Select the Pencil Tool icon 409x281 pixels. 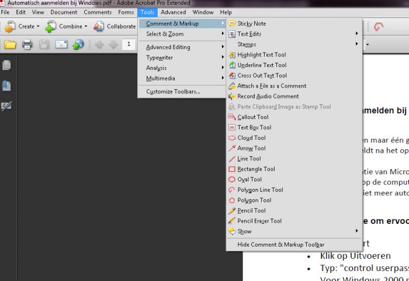232,211
